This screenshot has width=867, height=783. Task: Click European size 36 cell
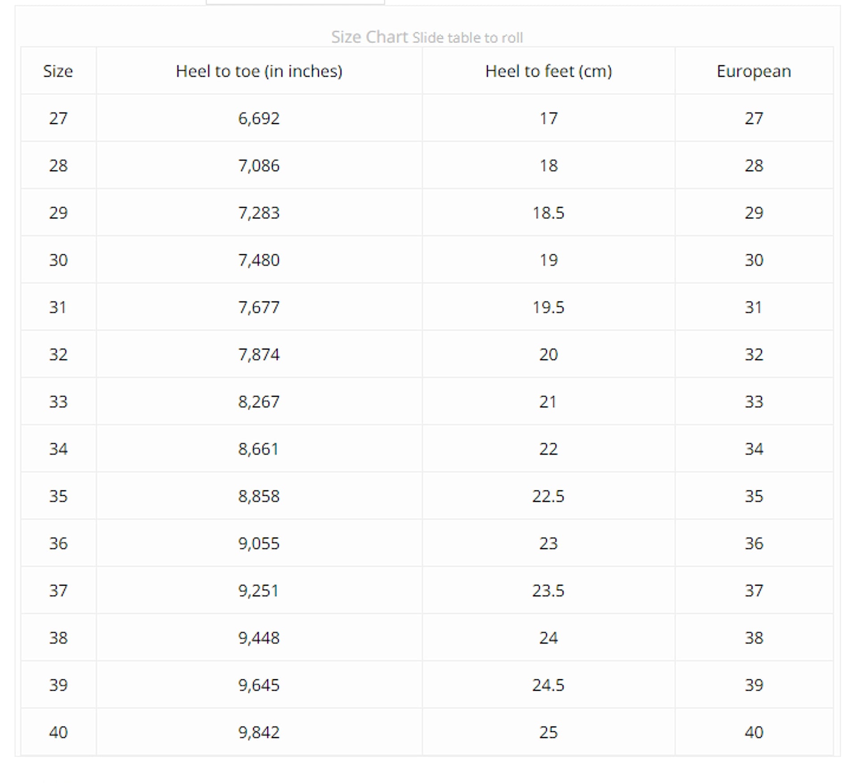(754, 543)
